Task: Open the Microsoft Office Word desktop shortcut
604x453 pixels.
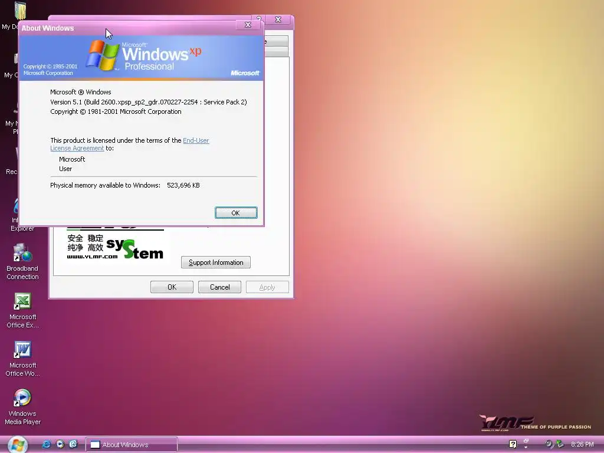Action: [22, 358]
